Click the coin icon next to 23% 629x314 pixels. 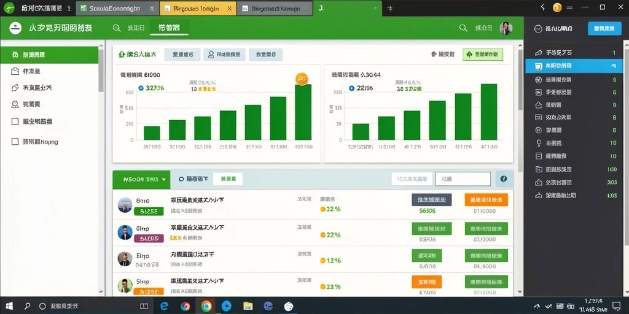click(322, 287)
